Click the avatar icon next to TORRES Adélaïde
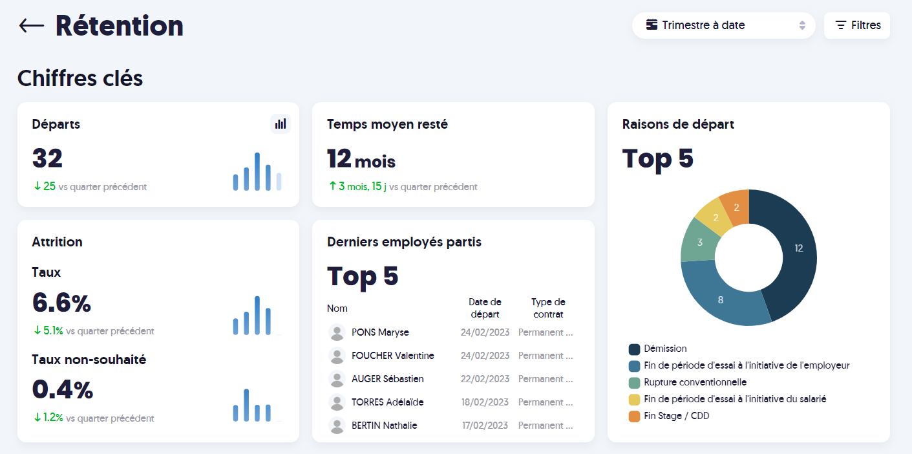The image size is (912, 454). tap(336, 402)
